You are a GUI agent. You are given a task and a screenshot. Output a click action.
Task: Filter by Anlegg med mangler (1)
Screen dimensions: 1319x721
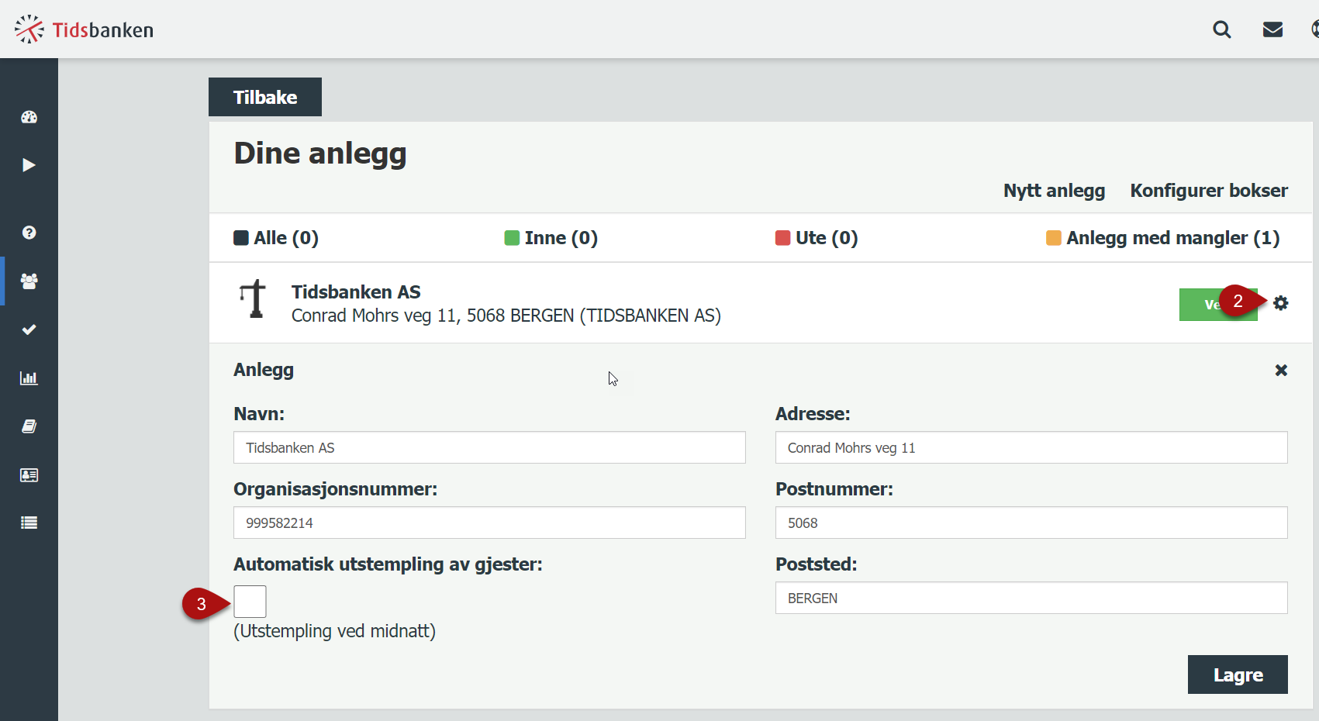(x=1163, y=238)
